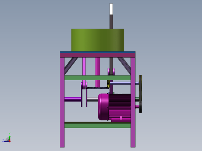
Task: Select the grey motor output shaft
Action: pyautogui.click(x=92, y=100)
